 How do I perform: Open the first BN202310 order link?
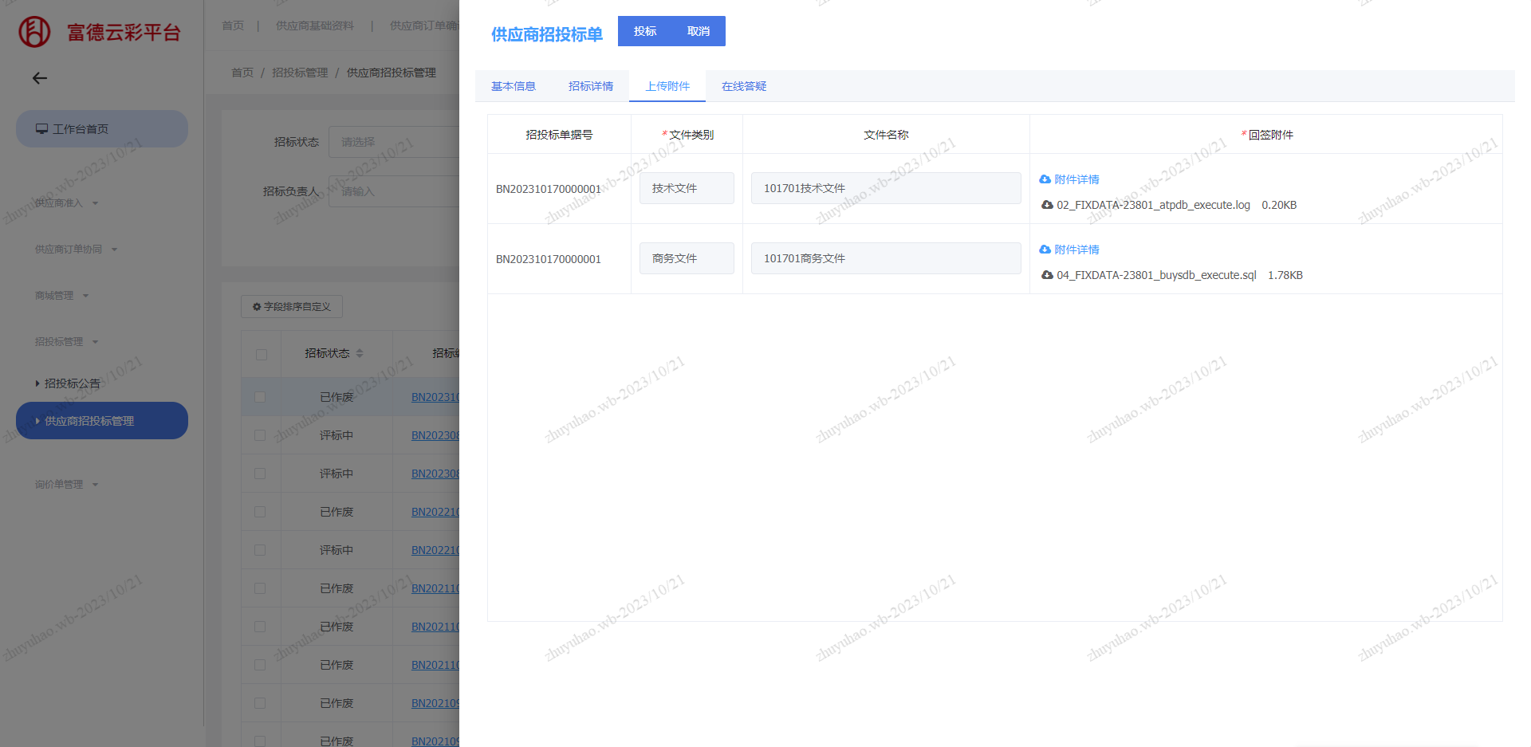(x=435, y=397)
